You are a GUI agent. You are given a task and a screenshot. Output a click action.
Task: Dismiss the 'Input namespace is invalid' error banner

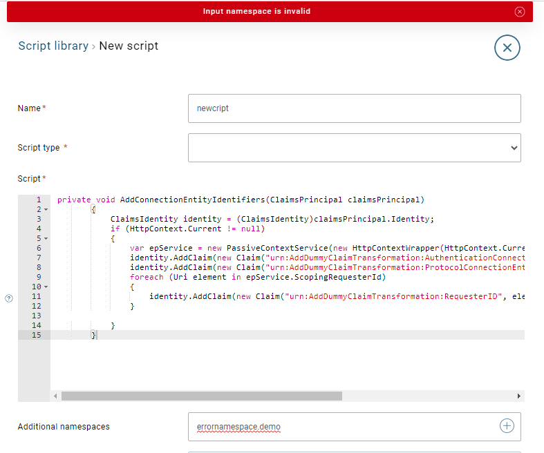(520, 12)
